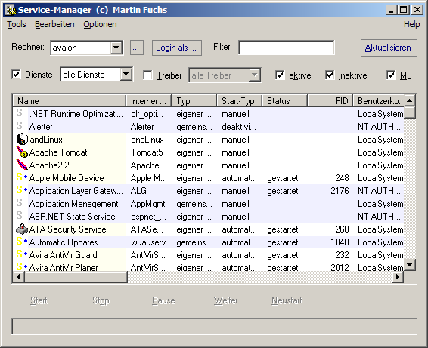Click the S icon of ASP.NET State Service
The image size is (428, 348).
pyautogui.click(x=19, y=216)
